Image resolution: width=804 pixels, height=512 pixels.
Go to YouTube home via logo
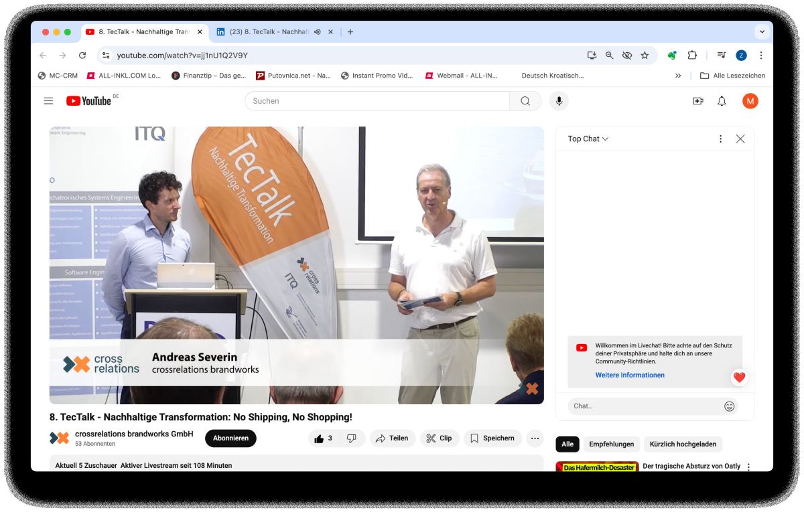pos(89,101)
